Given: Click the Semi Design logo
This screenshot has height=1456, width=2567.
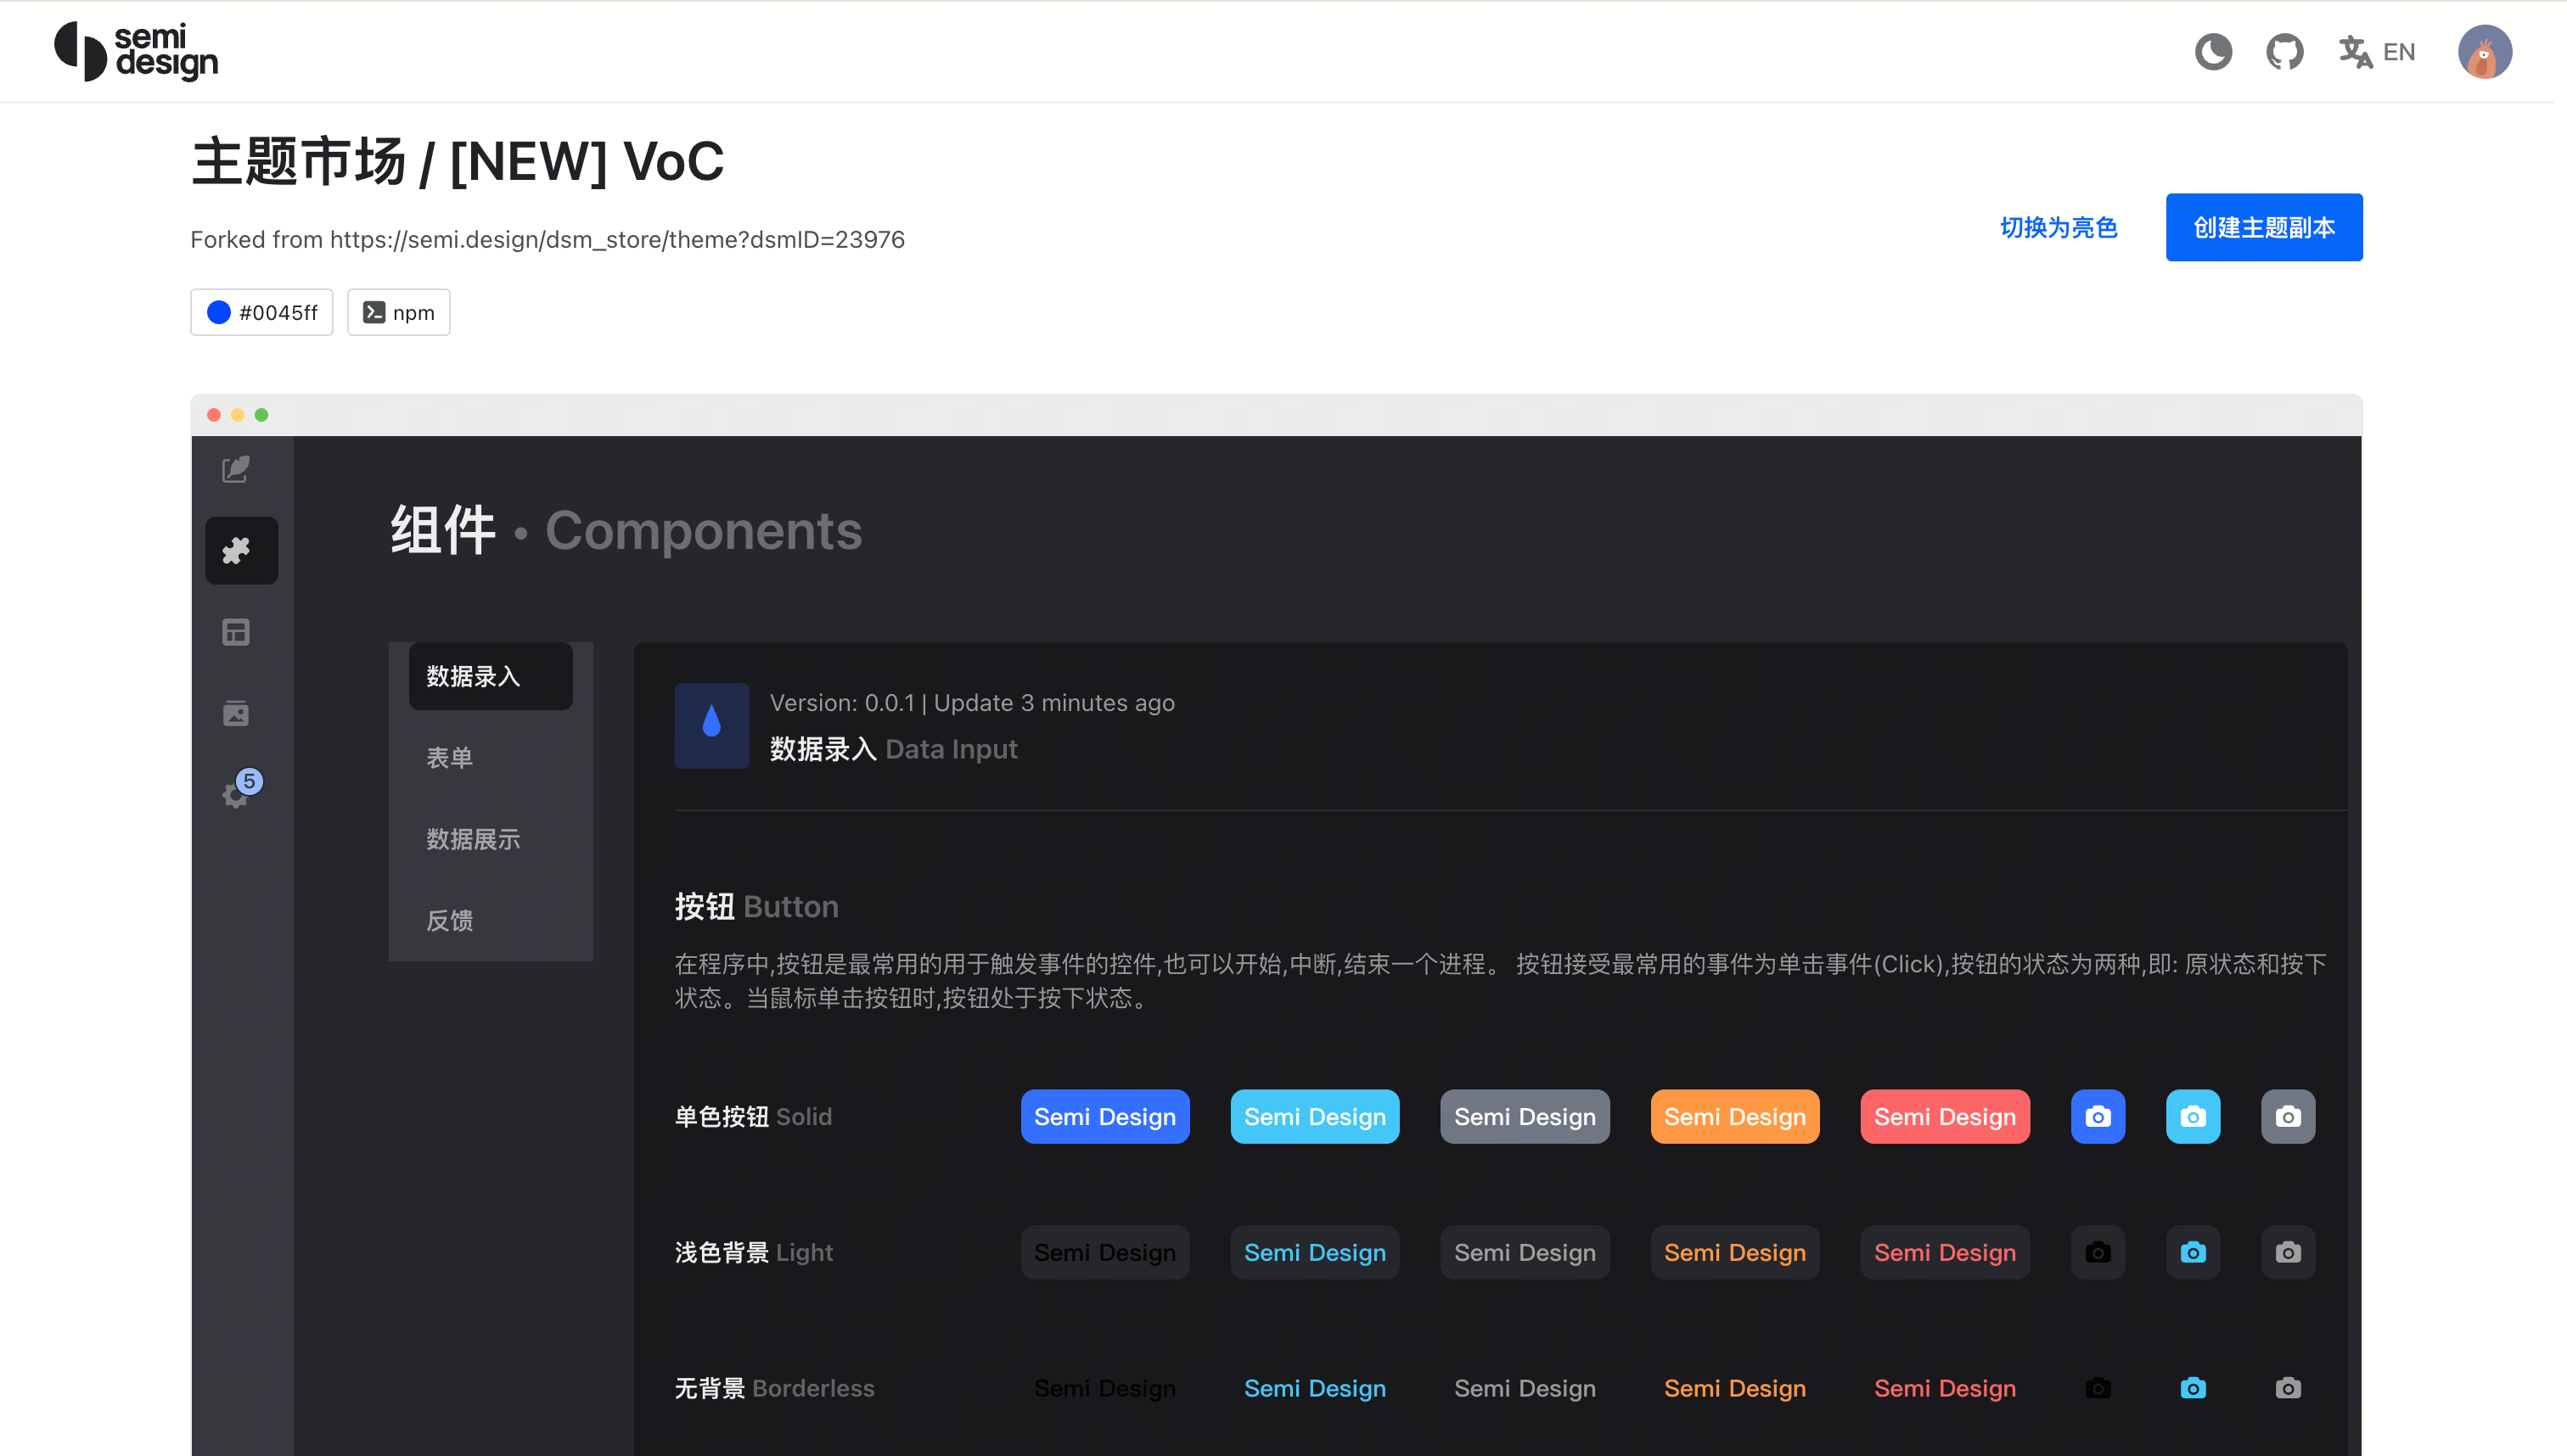Looking at the screenshot, I should coord(136,51).
